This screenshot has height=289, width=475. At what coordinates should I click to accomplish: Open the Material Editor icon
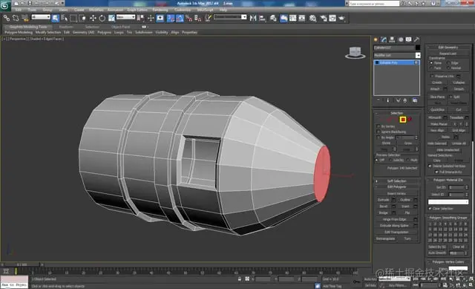pos(312,18)
